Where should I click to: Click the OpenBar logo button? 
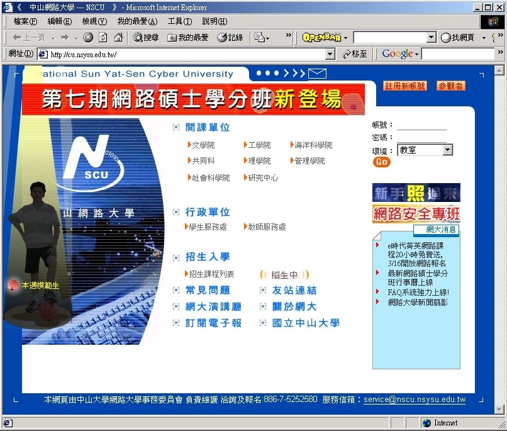321,38
